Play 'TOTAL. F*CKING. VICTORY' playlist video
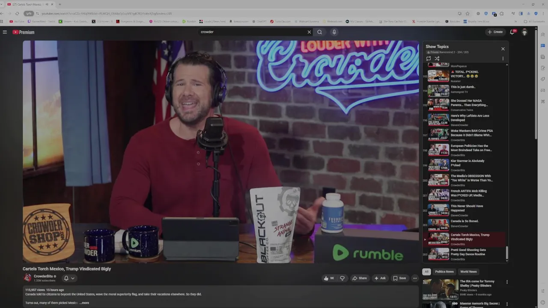The width and height of the screenshot is (548, 308). coord(464,76)
